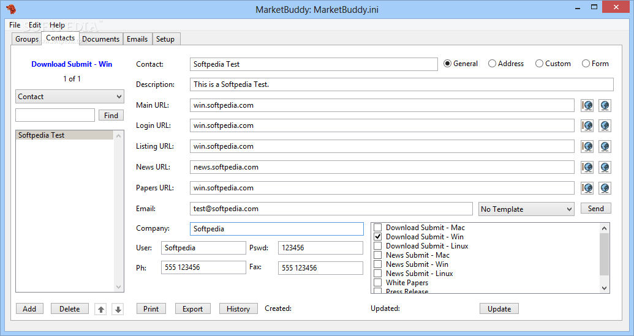Switch to the Emails tab
This screenshot has height=336, width=634.
(x=137, y=39)
